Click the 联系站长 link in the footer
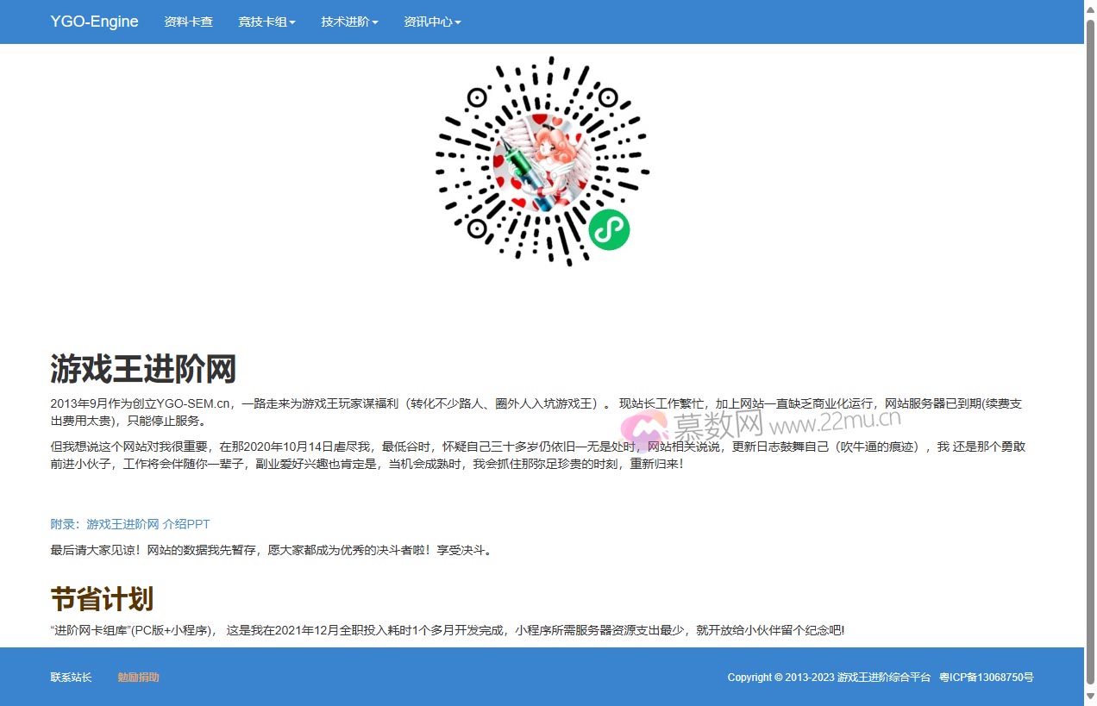 click(70, 678)
